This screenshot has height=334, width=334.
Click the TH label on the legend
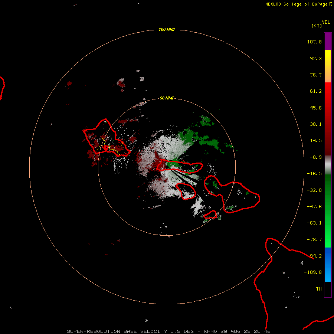pos(319,289)
